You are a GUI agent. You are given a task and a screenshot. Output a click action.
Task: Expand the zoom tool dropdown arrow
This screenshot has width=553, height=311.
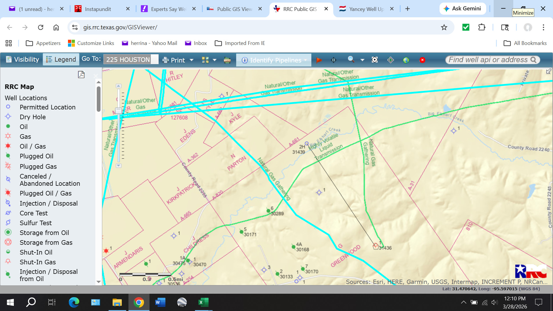(x=362, y=60)
